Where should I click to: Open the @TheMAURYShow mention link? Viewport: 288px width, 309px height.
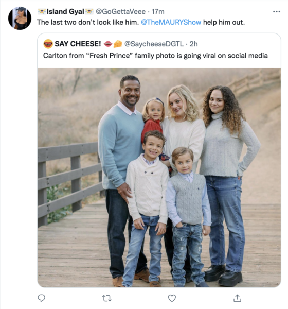171,22
